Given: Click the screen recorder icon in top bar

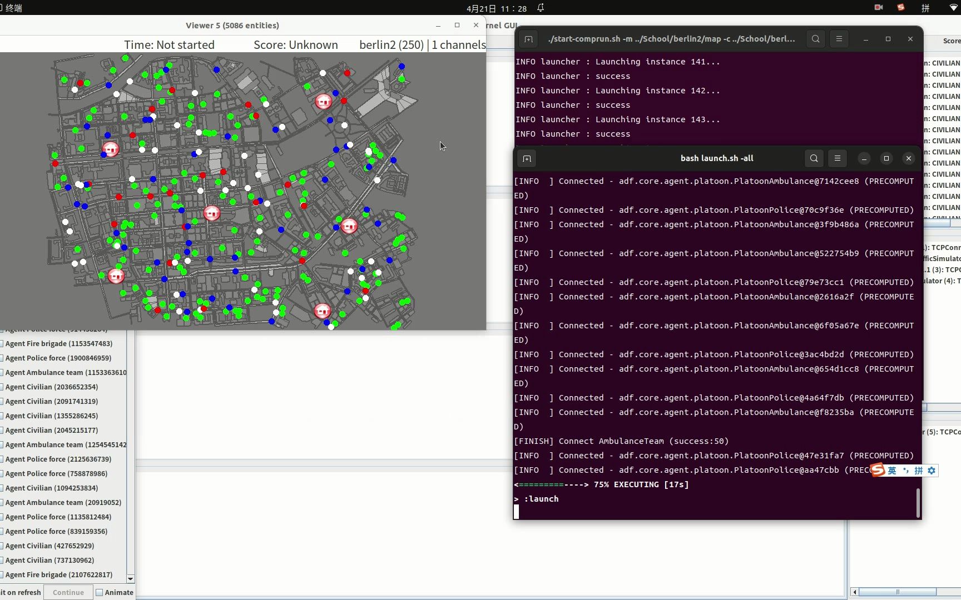Looking at the screenshot, I should tap(879, 8).
